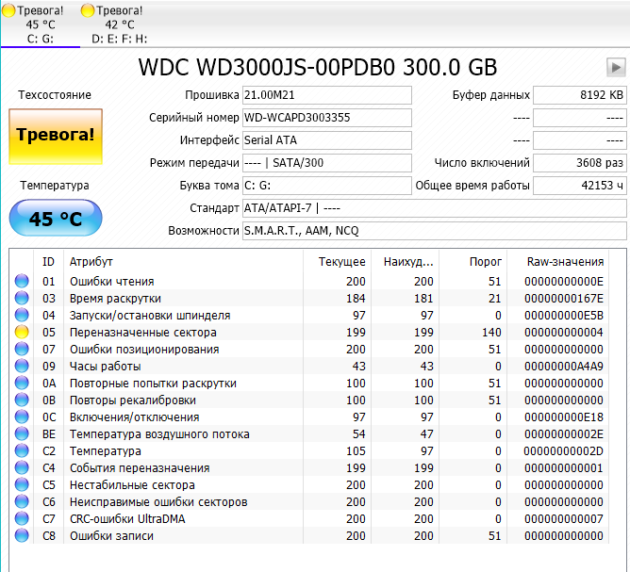The height and width of the screenshot is (572, 630).
Task: Select raw value 0000000002D
Action: [x=563, y=451]
